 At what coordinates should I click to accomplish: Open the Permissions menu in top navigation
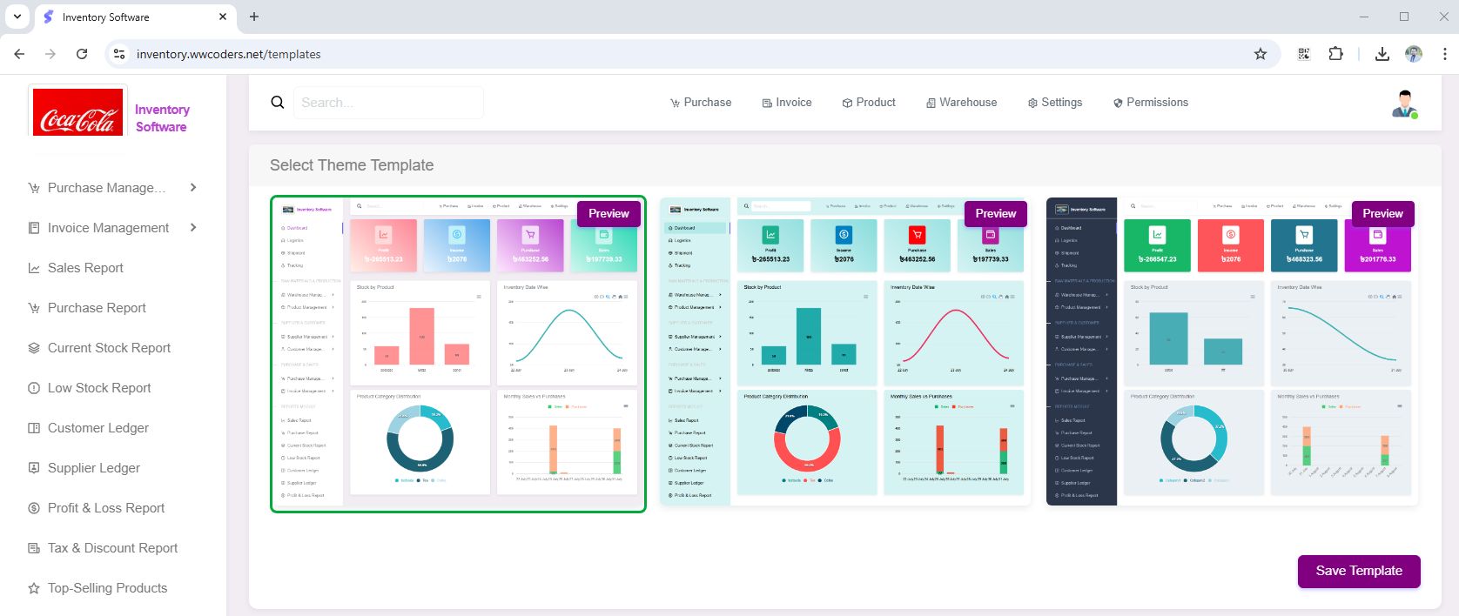tap(1150, 103)
